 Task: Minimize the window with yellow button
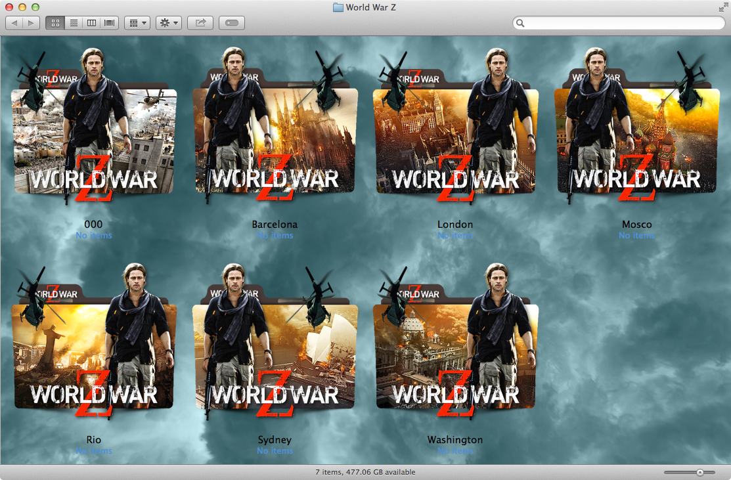click(22, 7)
